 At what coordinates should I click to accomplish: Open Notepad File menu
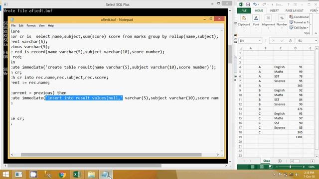(x=13, y=25)
